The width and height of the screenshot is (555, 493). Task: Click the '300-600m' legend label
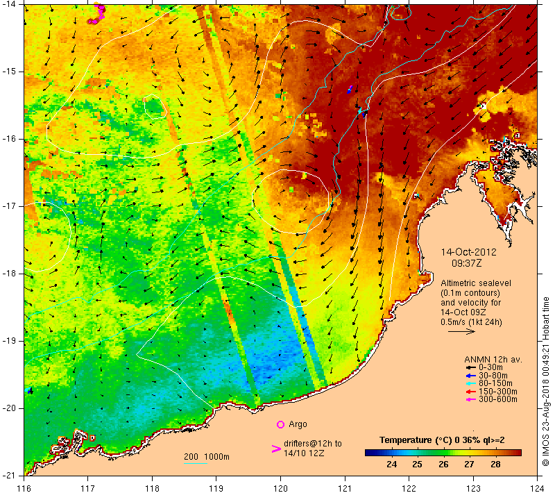pos(497,399)
